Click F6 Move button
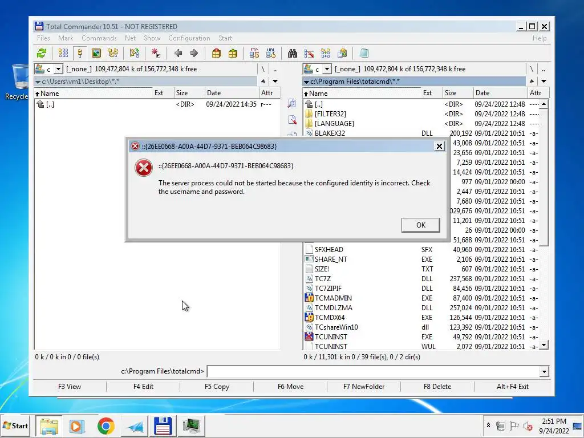Screen dimensions: 584x438 tap(290, 387)
